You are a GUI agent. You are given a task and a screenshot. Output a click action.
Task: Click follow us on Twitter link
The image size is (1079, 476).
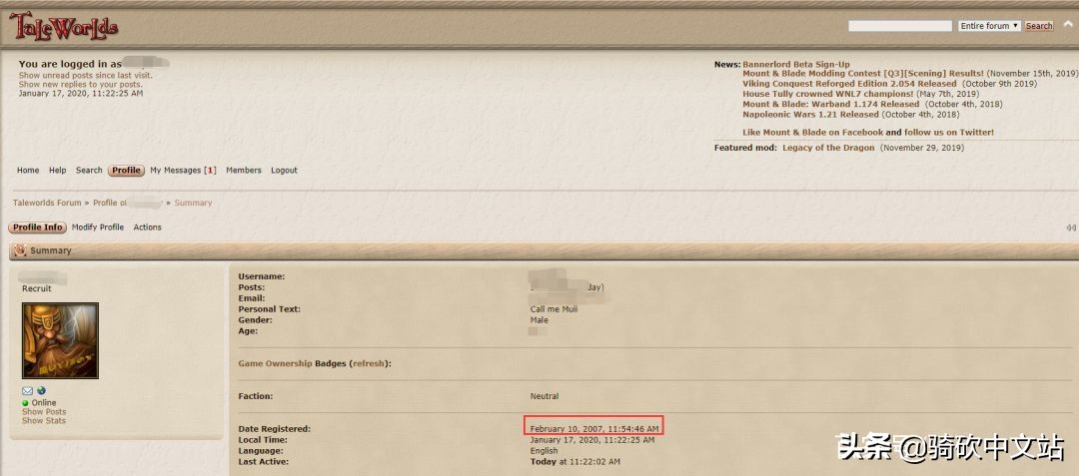[949, 133]
